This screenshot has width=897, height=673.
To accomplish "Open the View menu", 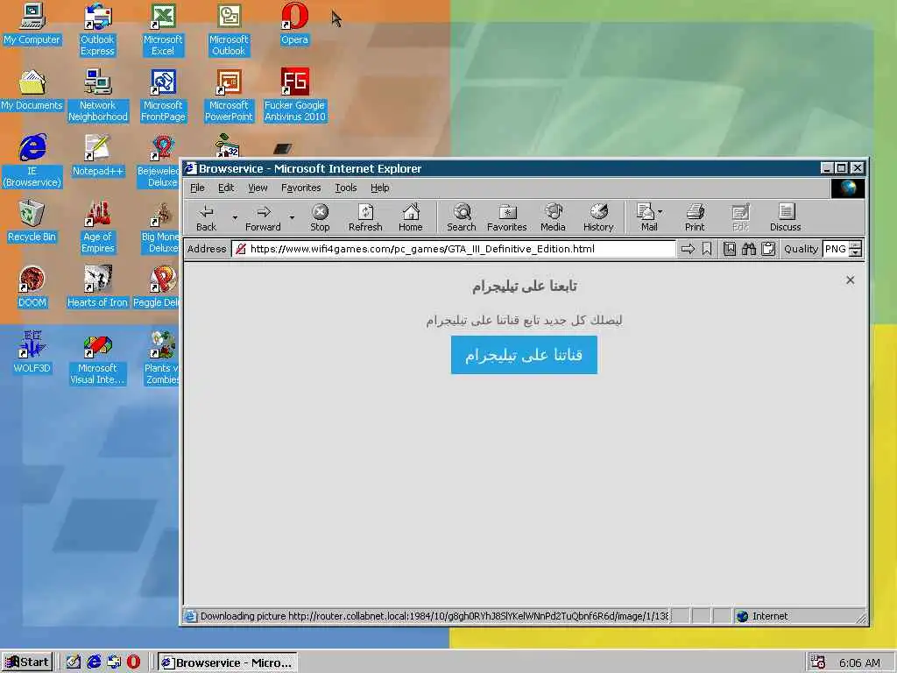I will (x=258, y=188).
